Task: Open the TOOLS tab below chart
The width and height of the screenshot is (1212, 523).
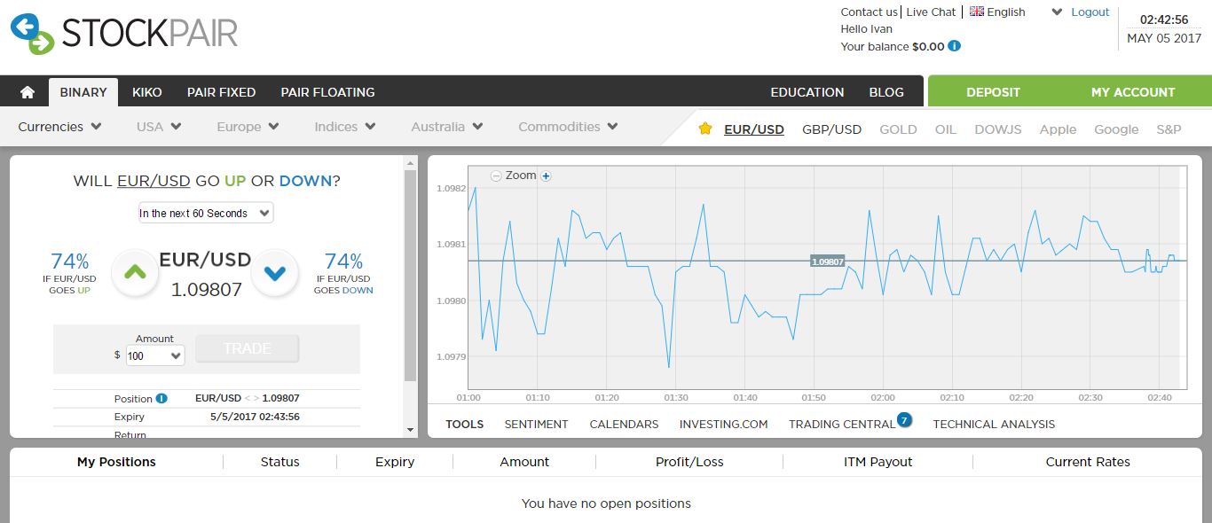Action: click(465, 424)
